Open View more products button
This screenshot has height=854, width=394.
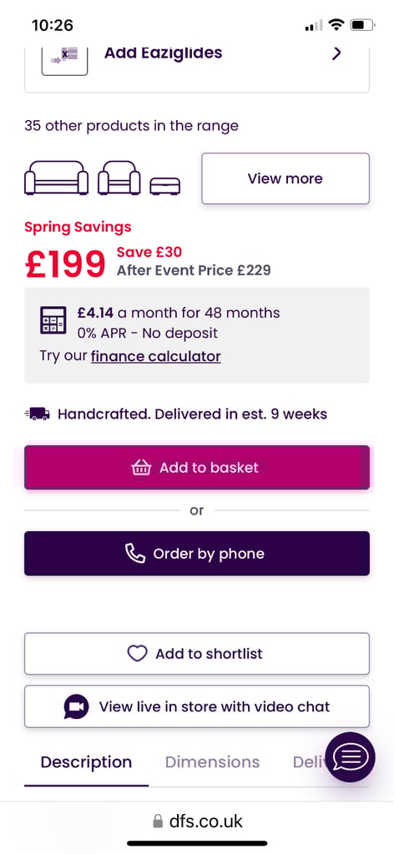[285, 178]
